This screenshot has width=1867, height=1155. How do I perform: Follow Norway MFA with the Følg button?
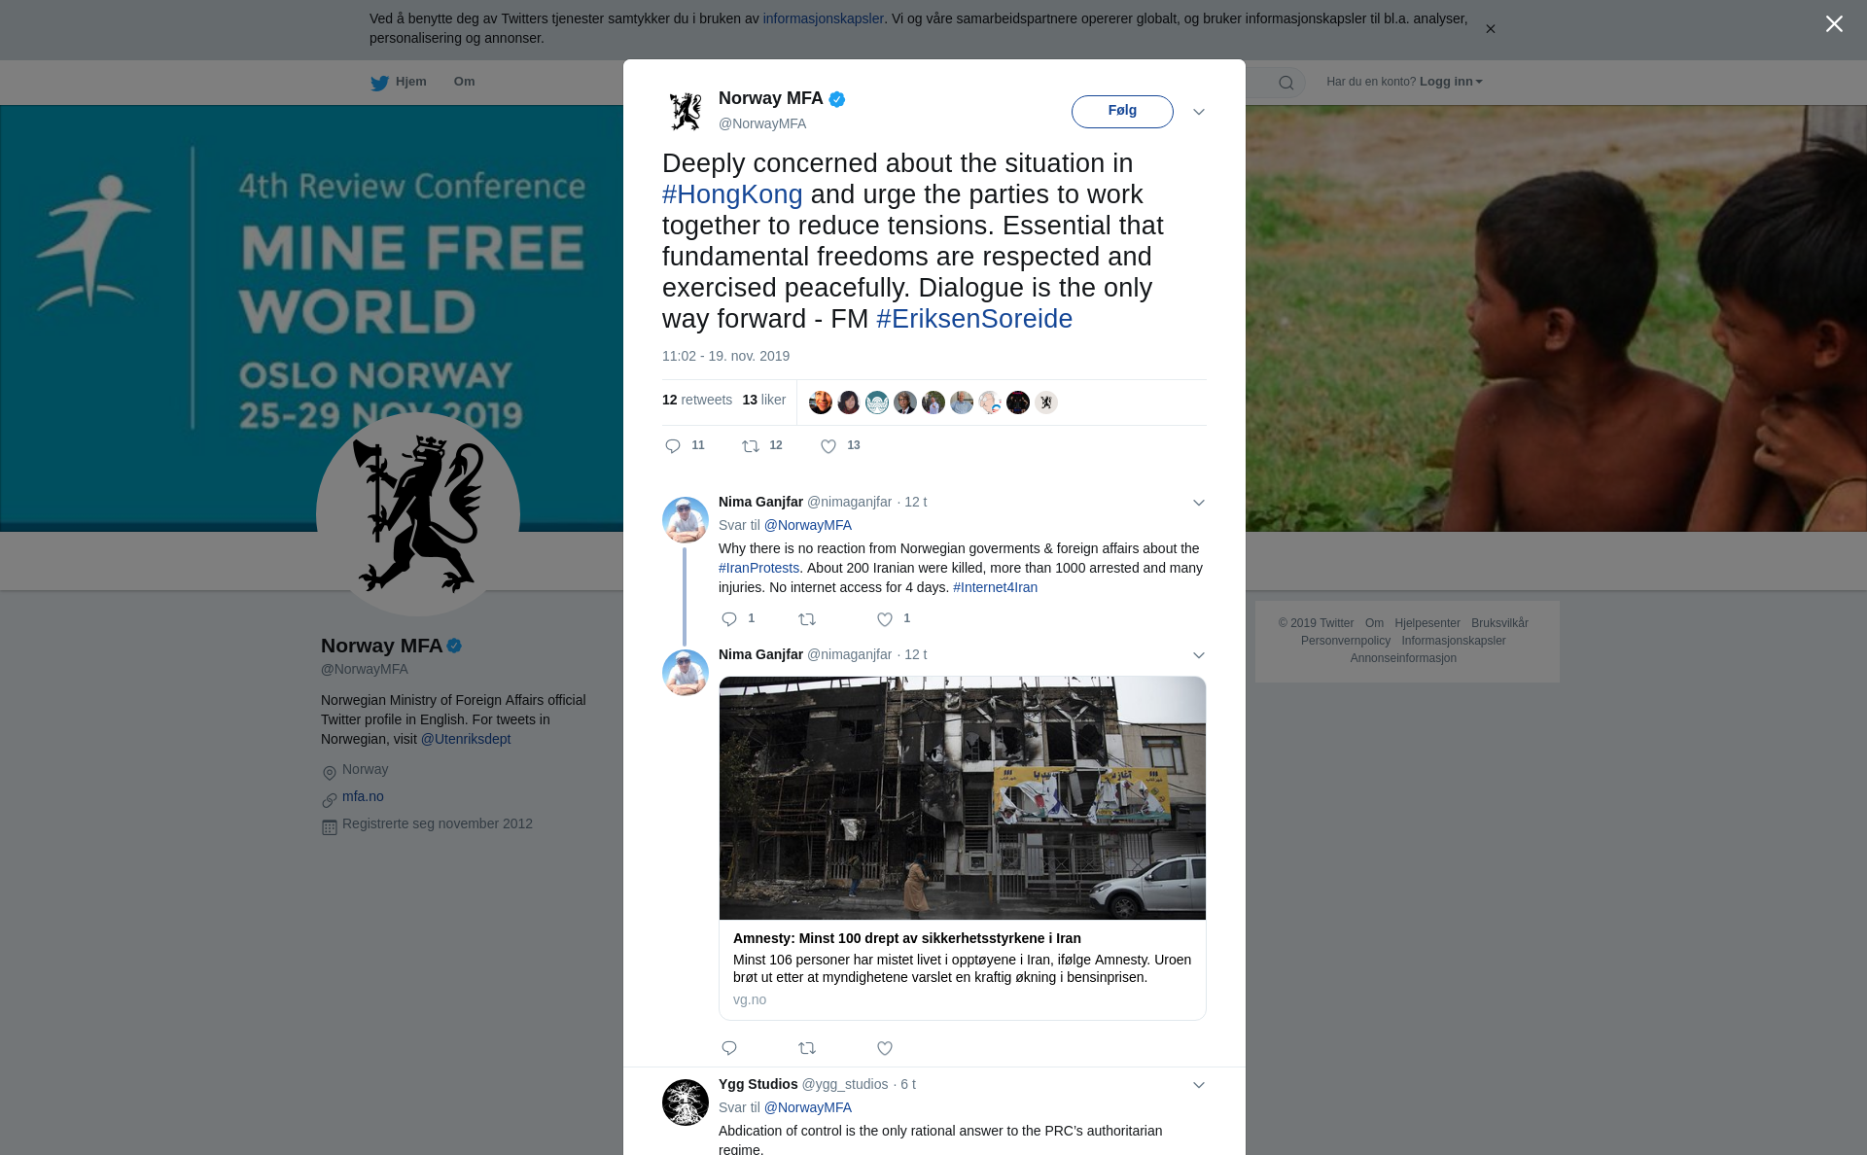1122,111
